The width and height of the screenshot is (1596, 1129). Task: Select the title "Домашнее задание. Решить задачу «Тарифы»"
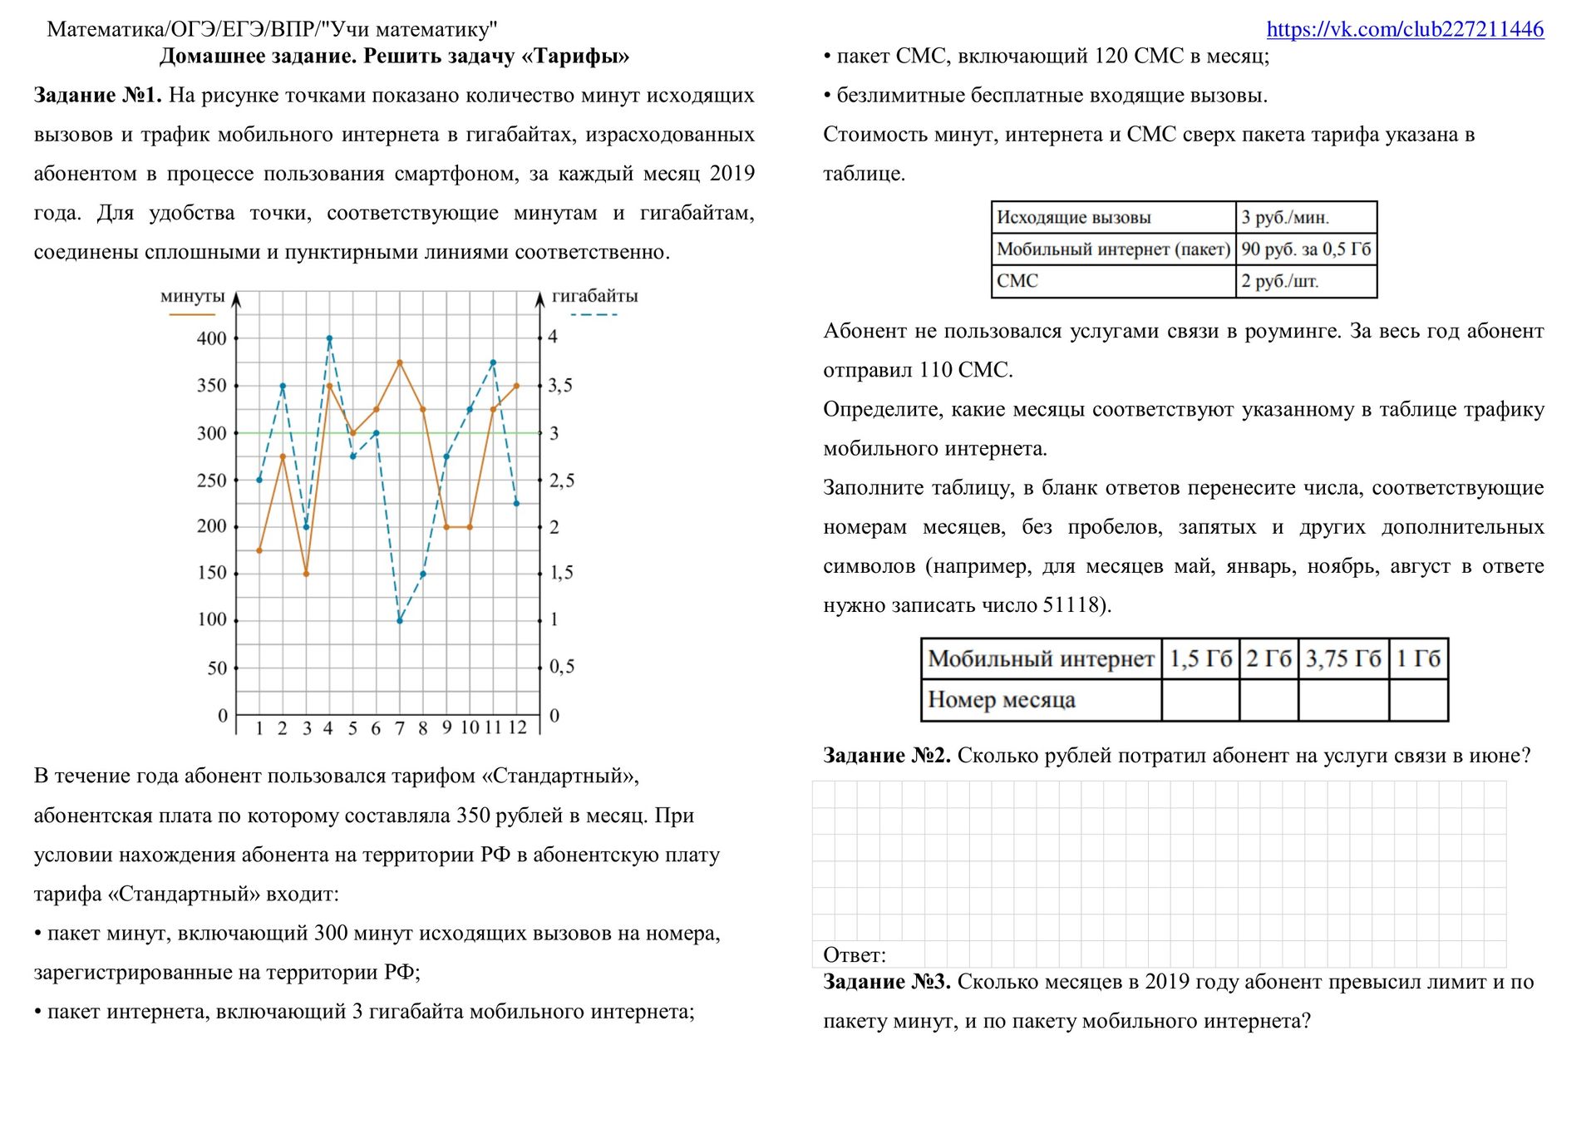point(394,56)
